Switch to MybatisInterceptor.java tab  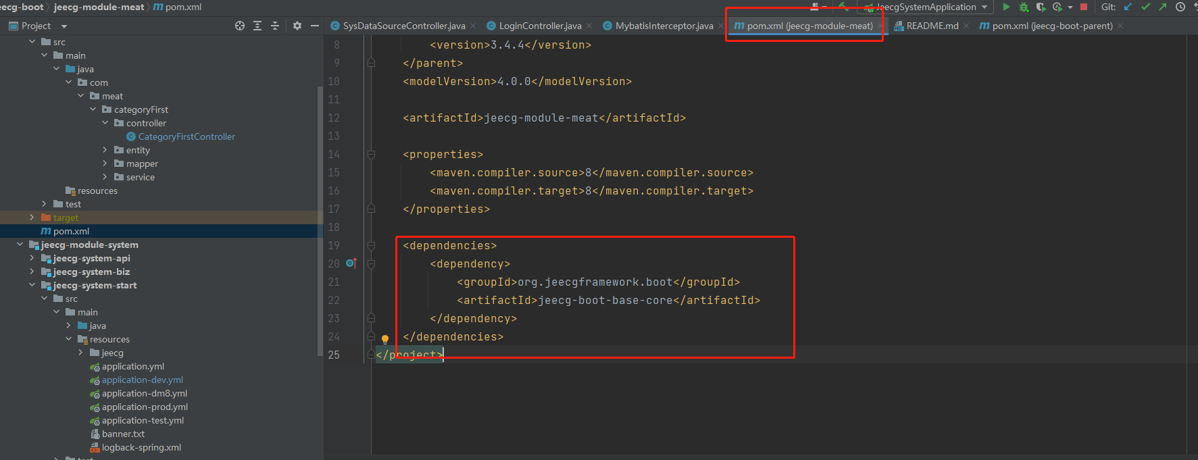(664, 26)
